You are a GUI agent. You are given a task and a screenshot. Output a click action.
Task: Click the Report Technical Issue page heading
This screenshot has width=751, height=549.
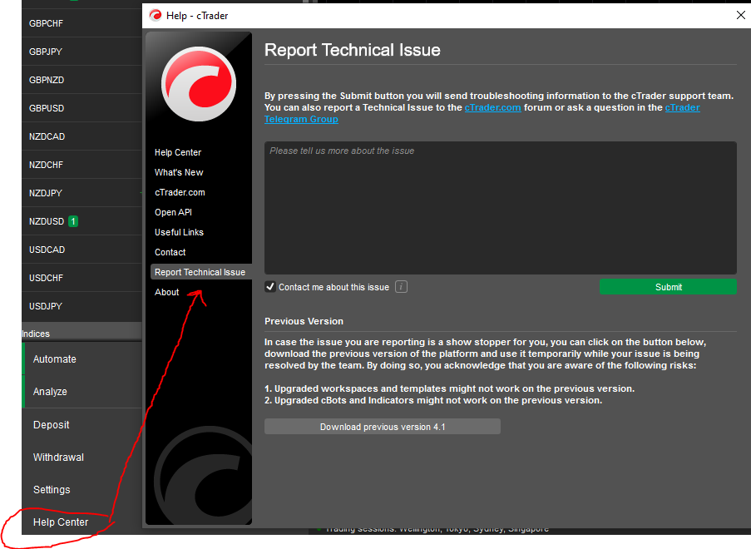click(352, 50)
